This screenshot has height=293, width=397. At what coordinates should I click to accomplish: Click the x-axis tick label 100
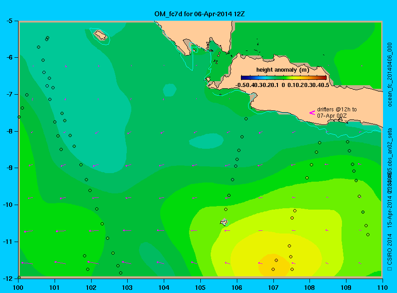(18, 288)
